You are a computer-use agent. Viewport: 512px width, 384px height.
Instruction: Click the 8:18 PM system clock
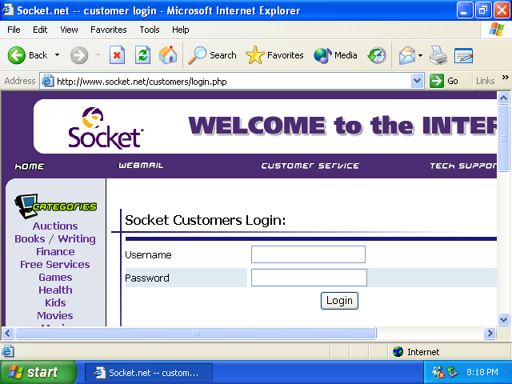point(482,372)
